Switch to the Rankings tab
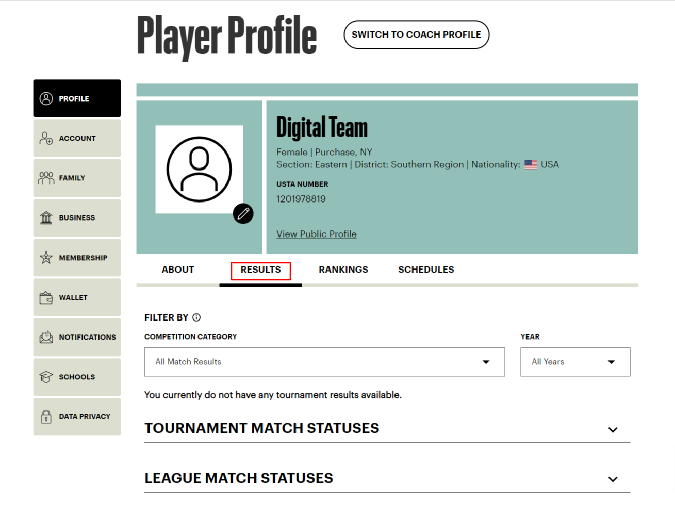 pyautogui.click(x=343, y=270)
